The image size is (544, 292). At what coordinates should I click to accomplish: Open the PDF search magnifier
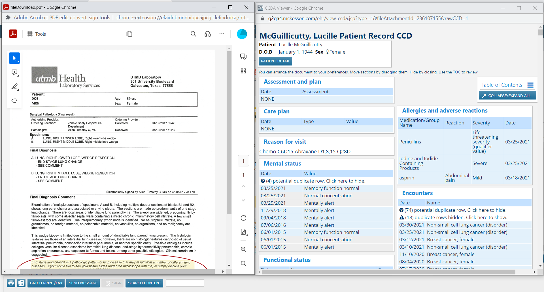tap(193, 34)
